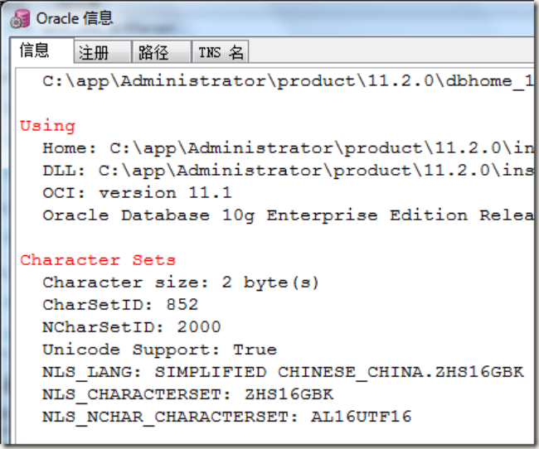Switch to the 信息 tab
The width and height of the screenshot is (539, 449).
pos(42,51)
